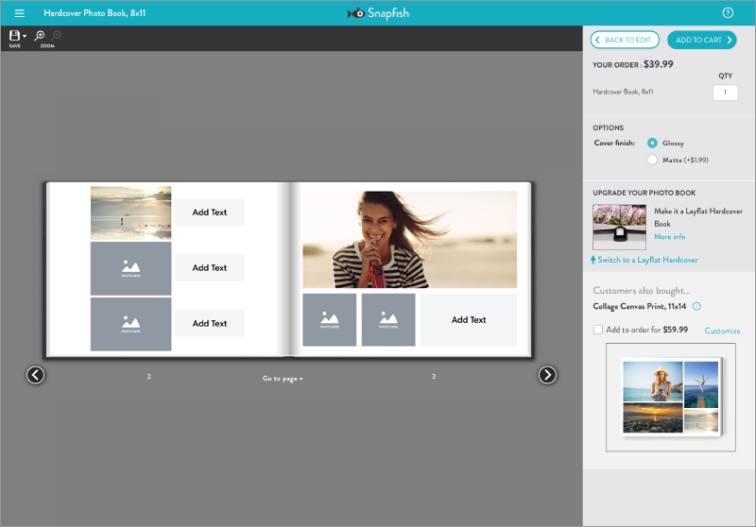This screenshot has width=756, height=527.
Task: Expand the Save dropdown arrow
Action: click(x=25, y=36)
